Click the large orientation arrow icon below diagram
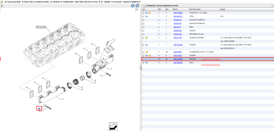 pos(113,126)
